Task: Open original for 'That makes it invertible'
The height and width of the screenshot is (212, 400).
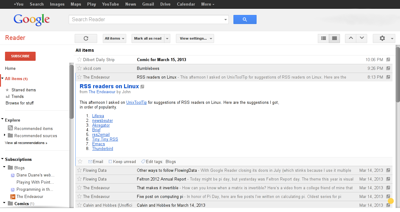Action: tap(388, 188)
